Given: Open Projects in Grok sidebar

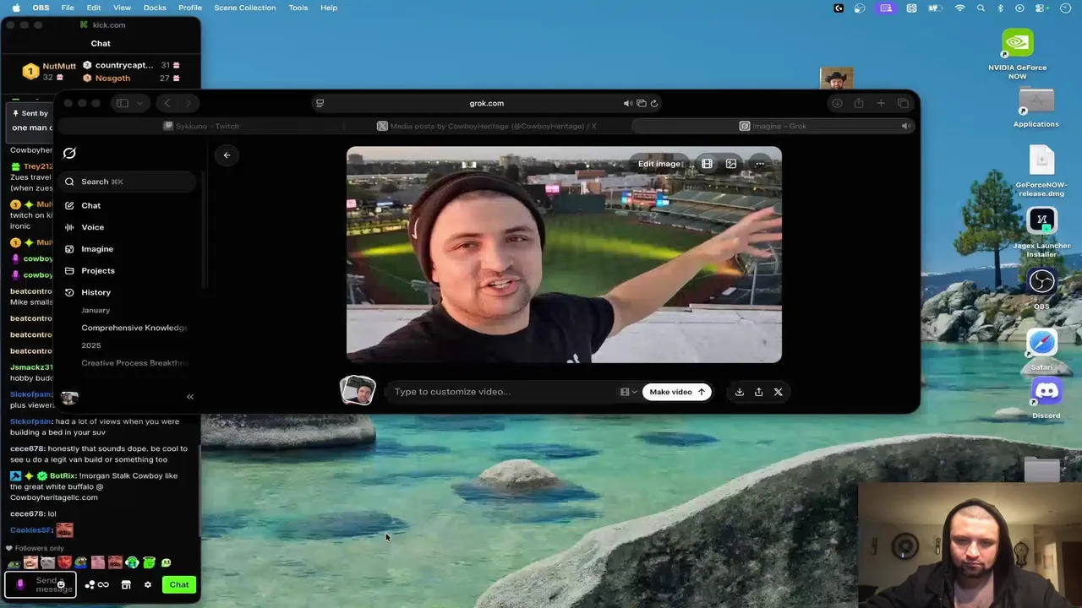Looking at the screenshot, I should 98,270.
